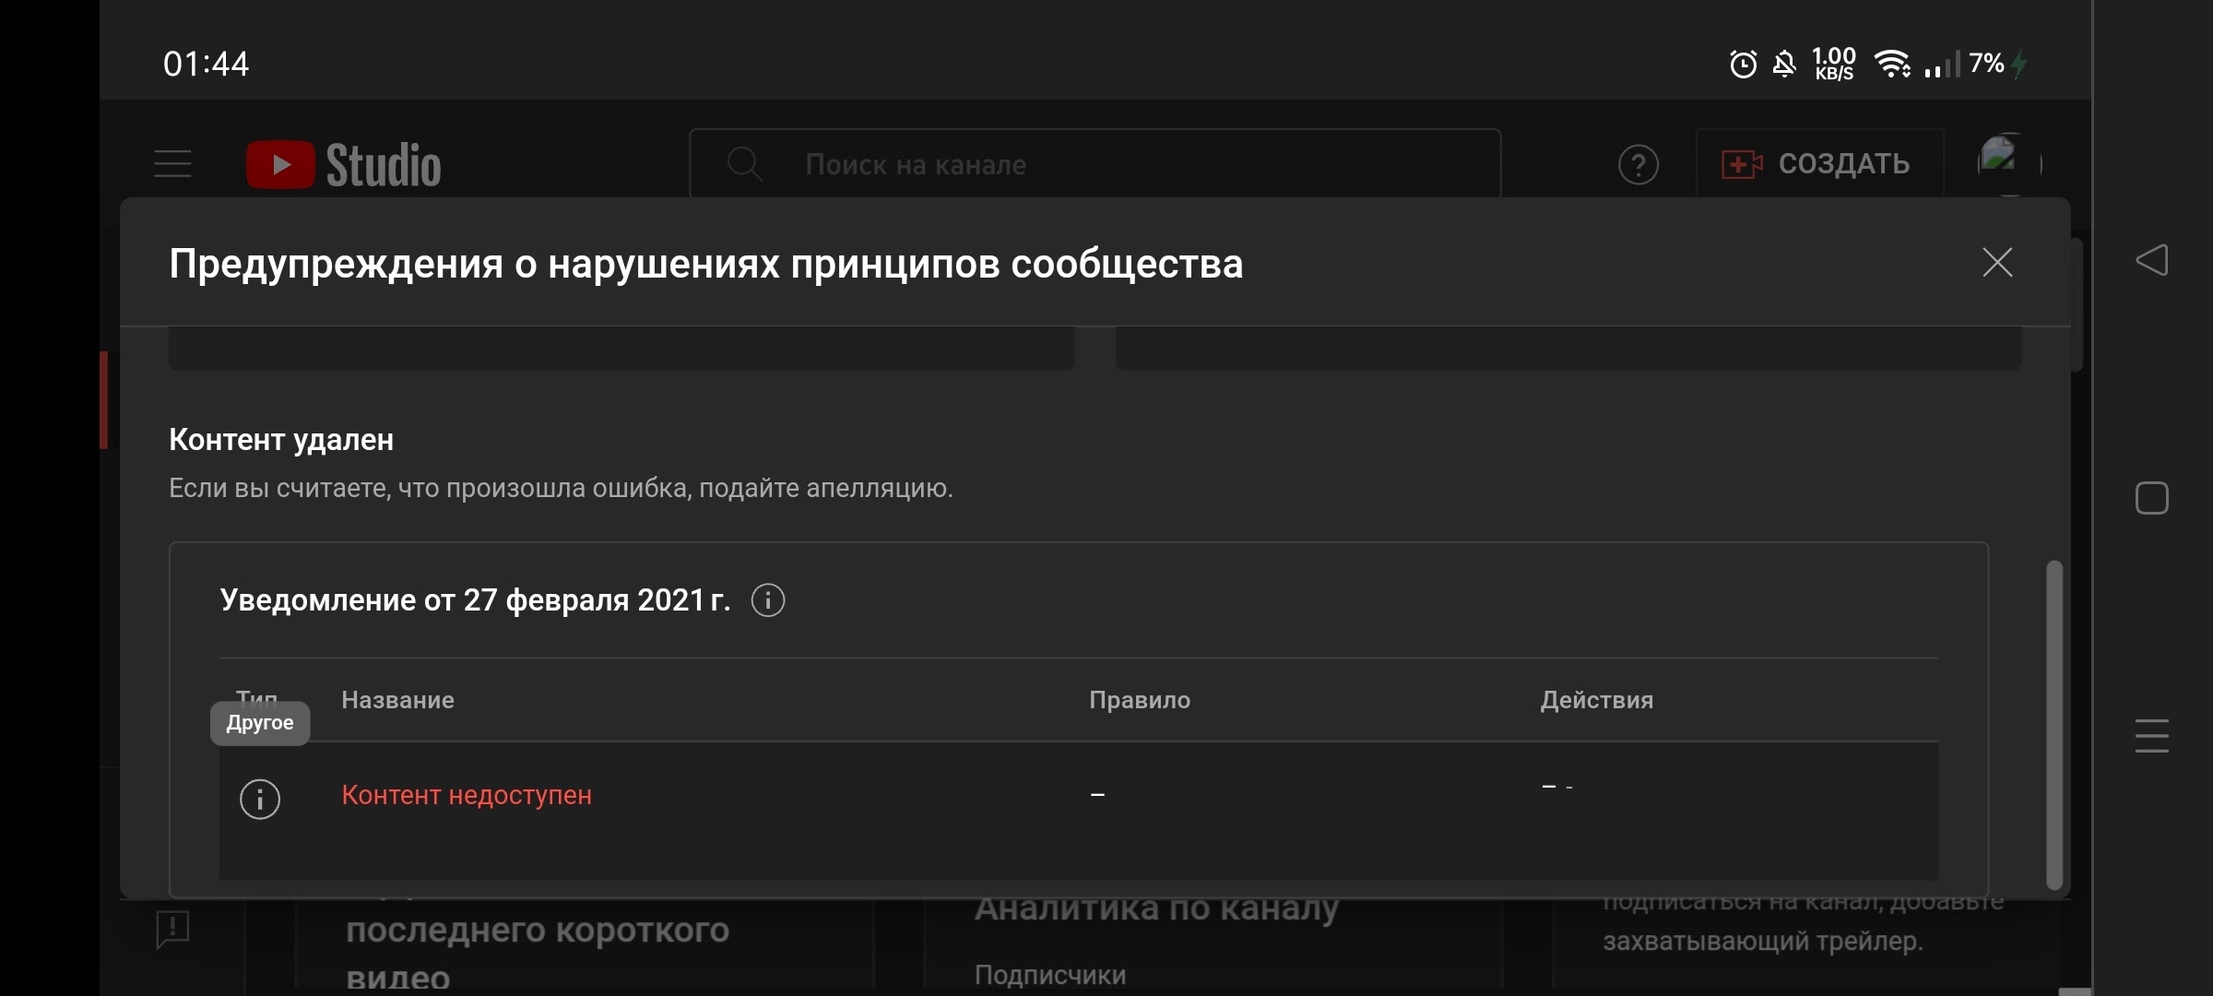Click the dialog vertical scrollbar
This screenshot has width=2213, height=996.
click(x=2054, y=725)
